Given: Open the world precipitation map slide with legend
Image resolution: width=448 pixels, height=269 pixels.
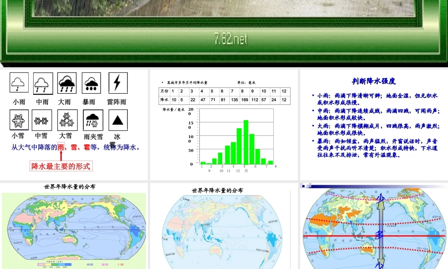Looking at the screenshot, I should coord(74,226).
